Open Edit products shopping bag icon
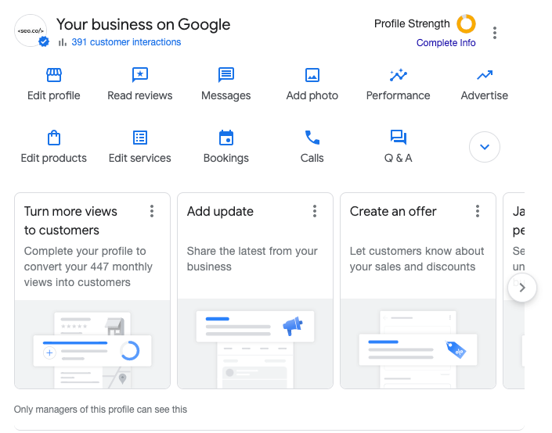This screenshot has width=552, height=433. pyautogui.click(x=54, y=138)
